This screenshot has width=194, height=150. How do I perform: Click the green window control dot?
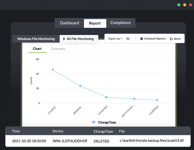tap(179, 5)
